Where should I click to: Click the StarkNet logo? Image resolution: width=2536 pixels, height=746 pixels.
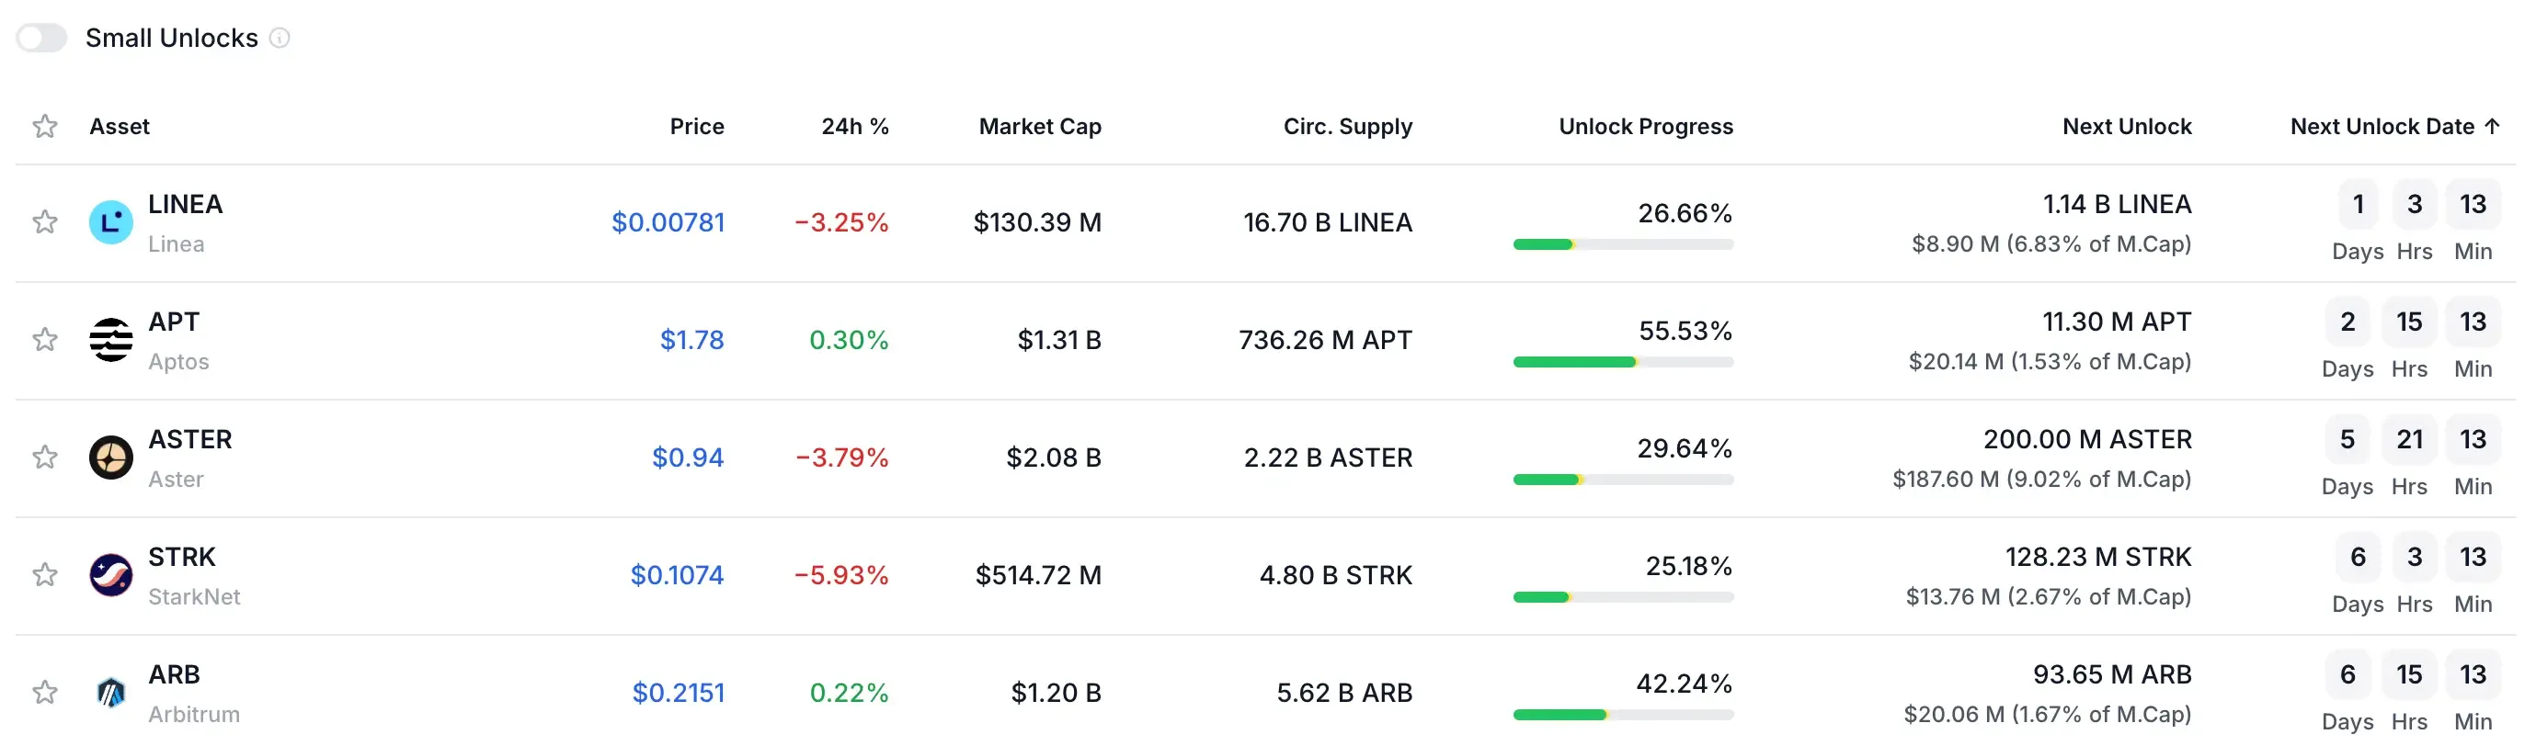[110, 575]
